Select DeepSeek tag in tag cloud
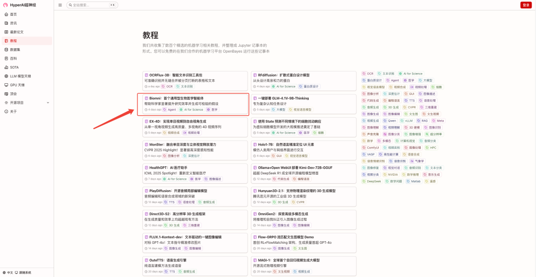Viewport: 536px width, 277px height. [x=372, y=181]
